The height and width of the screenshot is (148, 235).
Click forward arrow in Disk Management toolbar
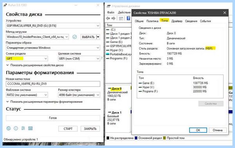[x=114, y=18]
